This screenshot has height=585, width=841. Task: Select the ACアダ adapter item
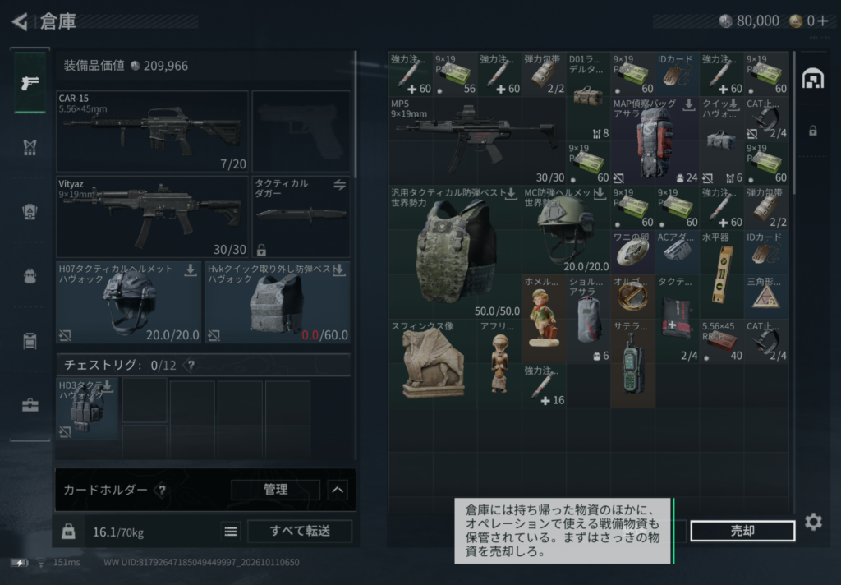tap(678, 251)
